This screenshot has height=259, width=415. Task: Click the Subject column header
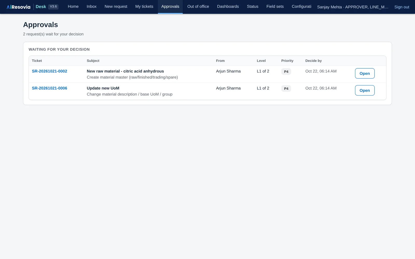point(93,61)
